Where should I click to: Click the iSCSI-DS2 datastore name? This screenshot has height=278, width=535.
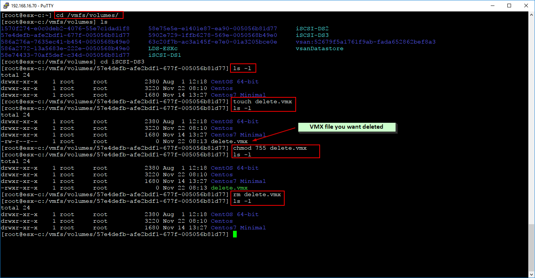(x=312, y=28)
